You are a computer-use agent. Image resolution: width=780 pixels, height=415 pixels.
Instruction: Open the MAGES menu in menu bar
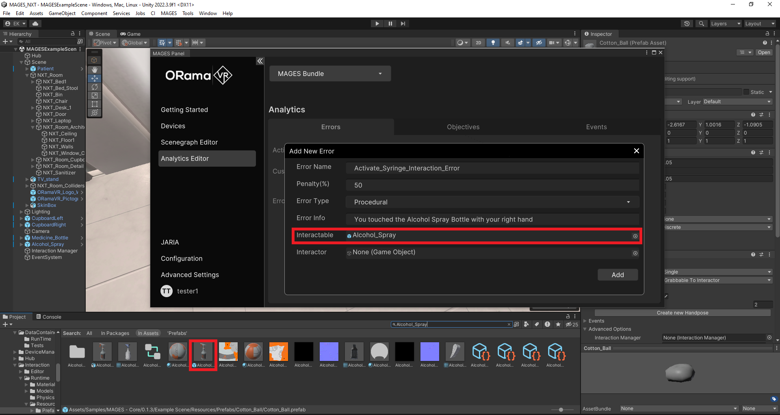click(x=169, y=13)
